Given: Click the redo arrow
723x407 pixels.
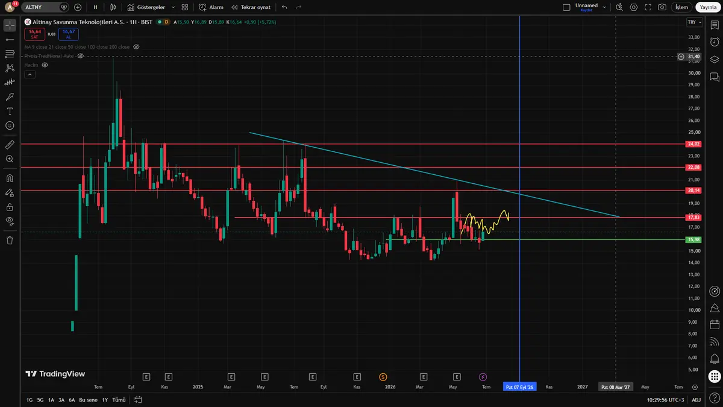Looking at the screenshot, I should tap(299, 7).
